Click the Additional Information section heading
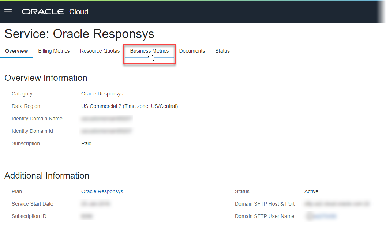This screenshot has height=225, width=386. click(47, 176)
